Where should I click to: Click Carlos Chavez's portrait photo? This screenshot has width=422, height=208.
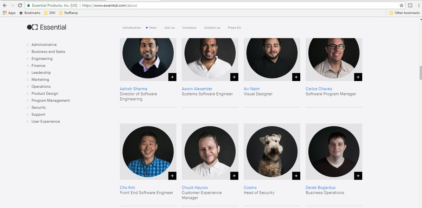334,58
